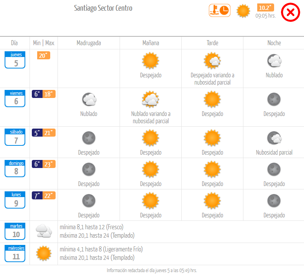
Task: Click the Día column header
Action: click(x=14, y=43)
